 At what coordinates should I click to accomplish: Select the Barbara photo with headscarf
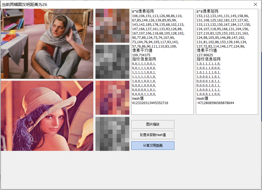(x=47, y=44)
